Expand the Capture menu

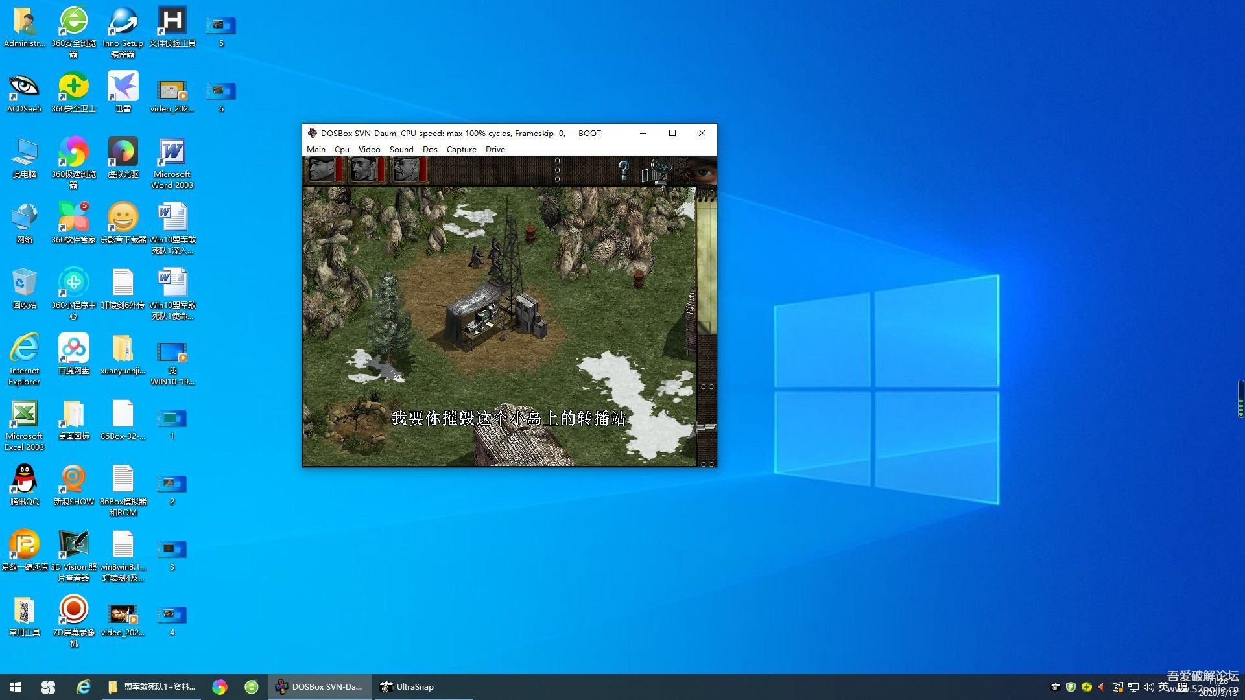[461, 149]
